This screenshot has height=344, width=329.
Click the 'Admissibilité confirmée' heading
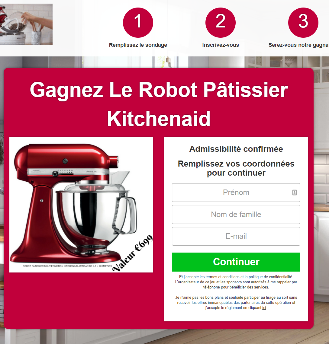(236, 149)
